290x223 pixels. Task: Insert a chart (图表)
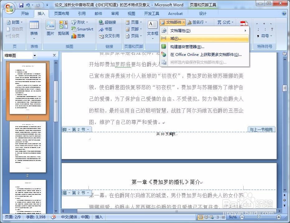pyautogui.click(x=78, y=36)
